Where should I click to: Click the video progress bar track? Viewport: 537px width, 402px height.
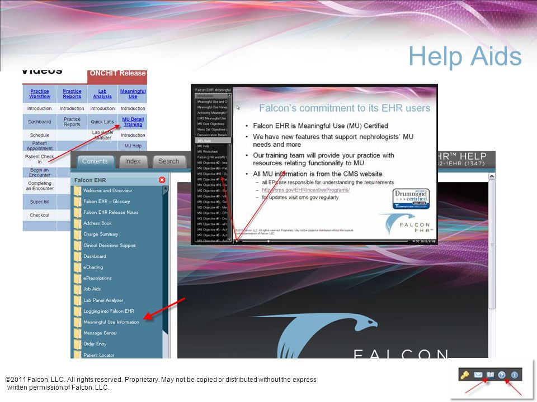324,241
